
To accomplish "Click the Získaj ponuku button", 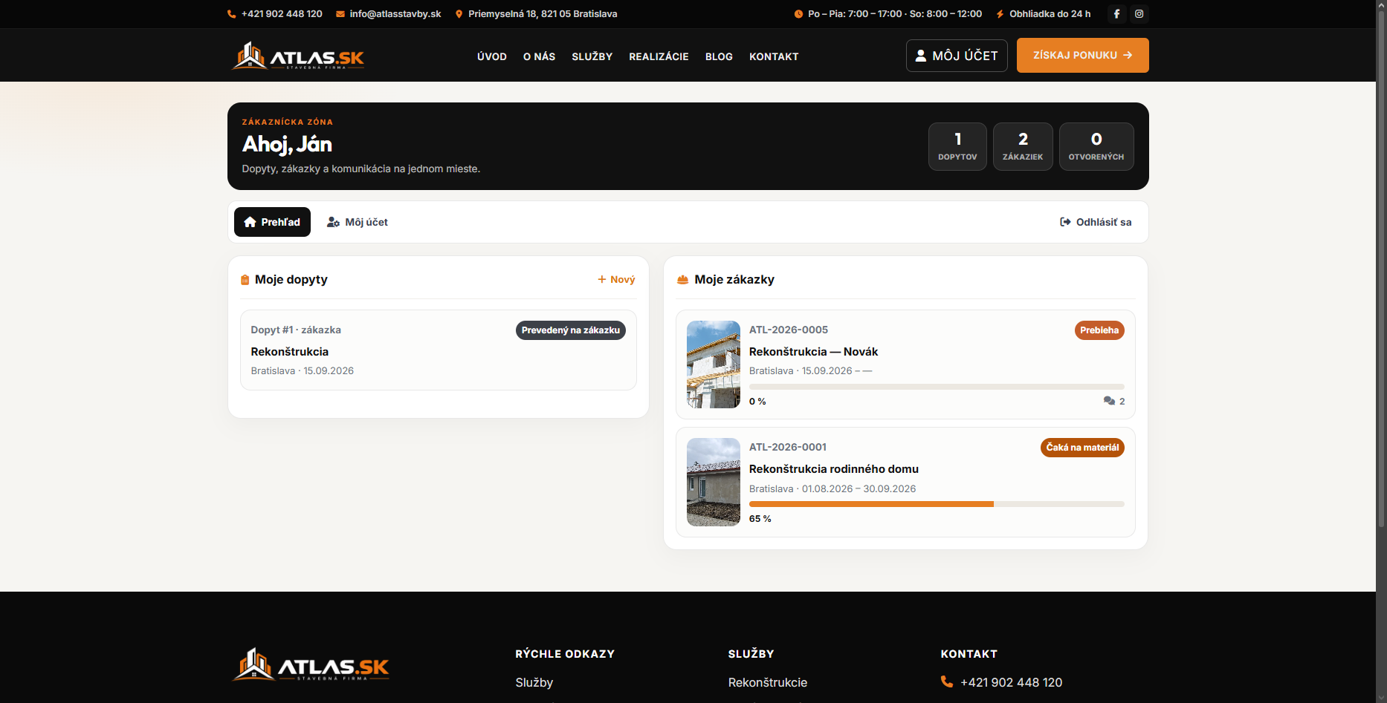I will pyautogui.click(x=1082, y=56).
